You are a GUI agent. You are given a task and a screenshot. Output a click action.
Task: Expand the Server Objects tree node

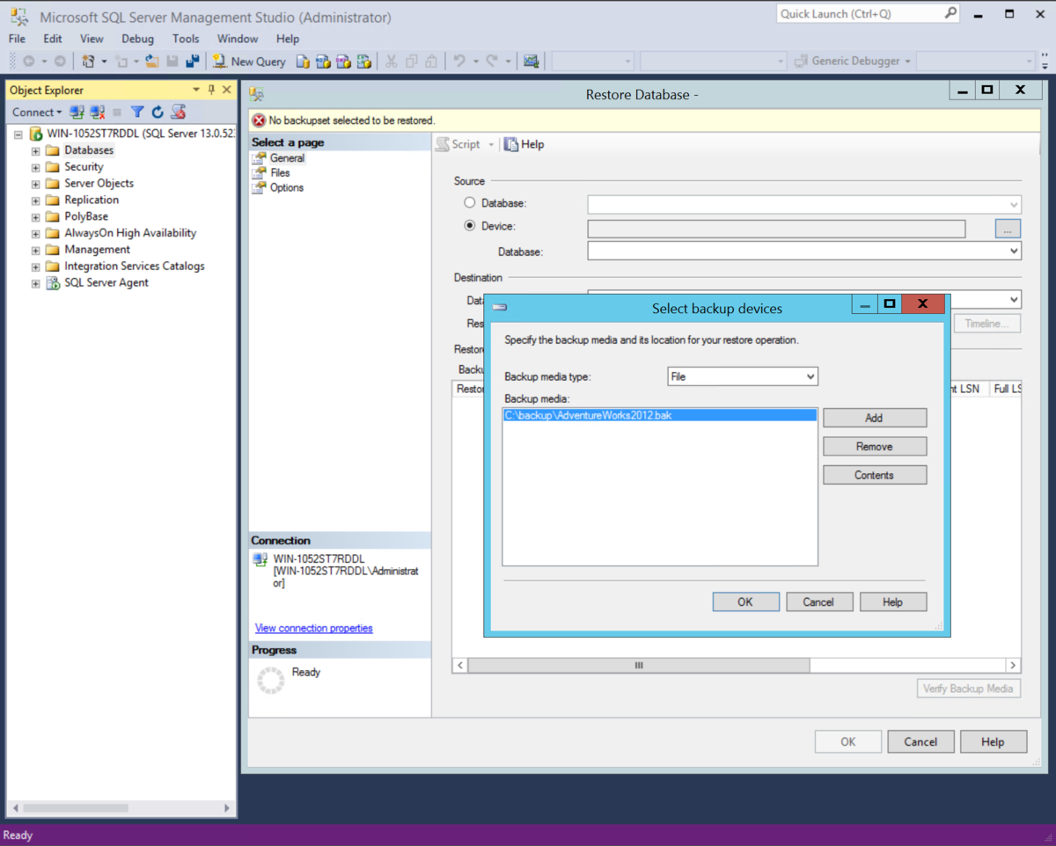[x=35, y=184]
